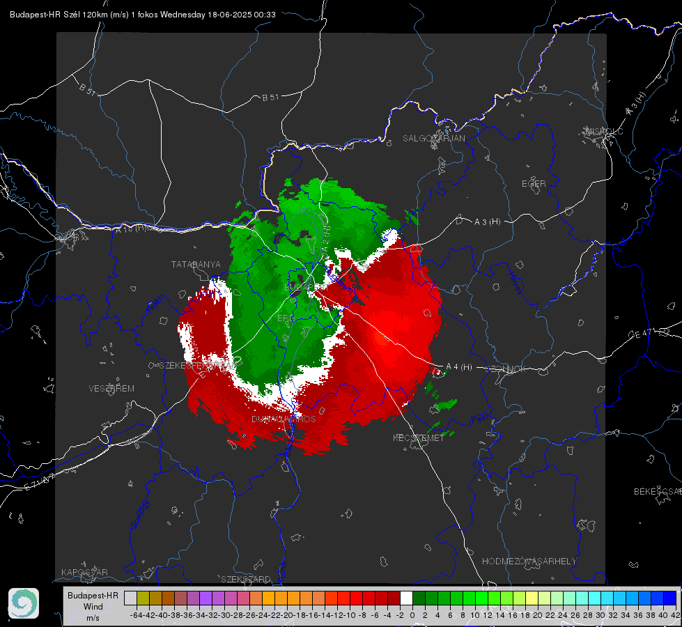Click the SZEKSZÁRD city label
Image resolution: width=682 pixels, height=627 pixels.
(x=246, y=579)
